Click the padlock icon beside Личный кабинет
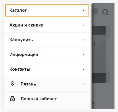This screenshot has height=112, width=118. (12, 99)
